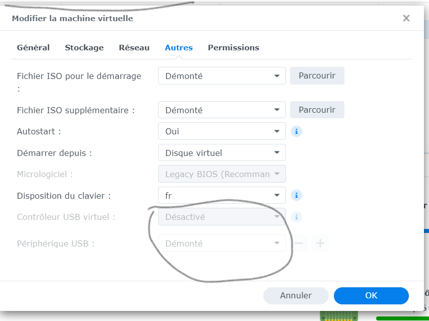The height and width of the screenshot is (321, 429).
Task: Open the Réseau tab
Action: point(134,48)
